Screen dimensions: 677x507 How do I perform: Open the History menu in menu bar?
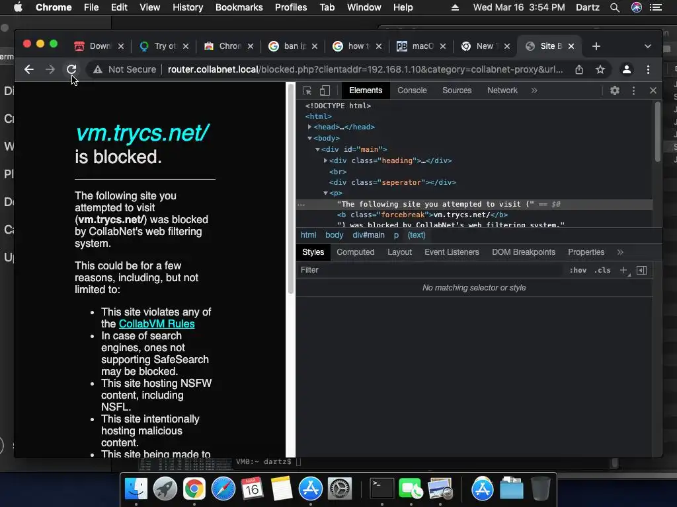tap(187, 7)
